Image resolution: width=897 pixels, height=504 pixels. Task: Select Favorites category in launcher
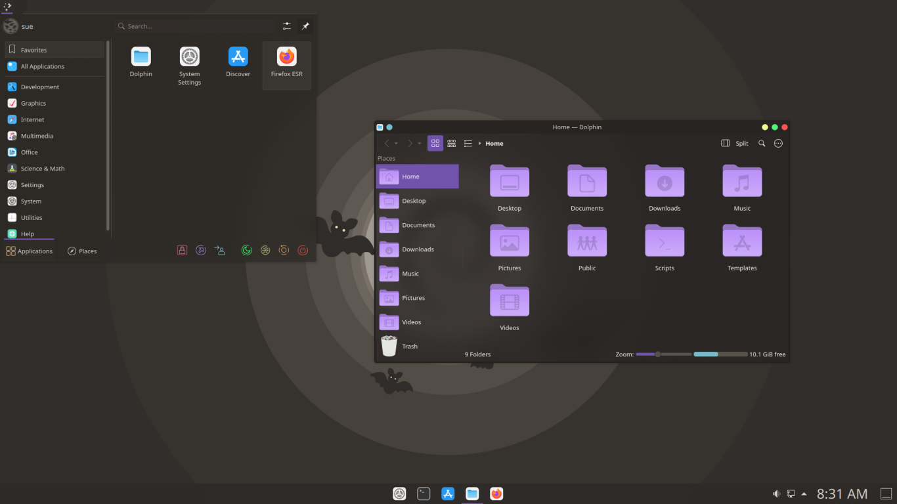pyautogui.click(x=55, y=50)
